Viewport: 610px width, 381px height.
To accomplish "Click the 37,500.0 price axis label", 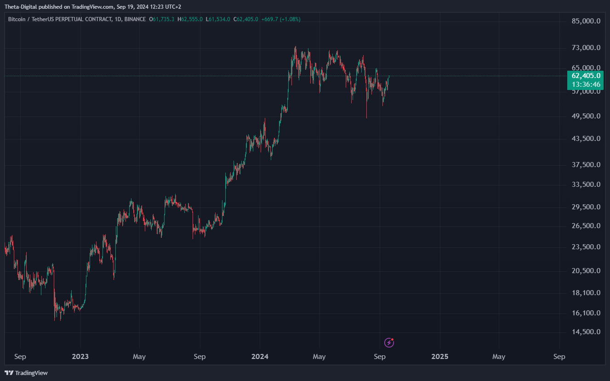I will (586, 165).
